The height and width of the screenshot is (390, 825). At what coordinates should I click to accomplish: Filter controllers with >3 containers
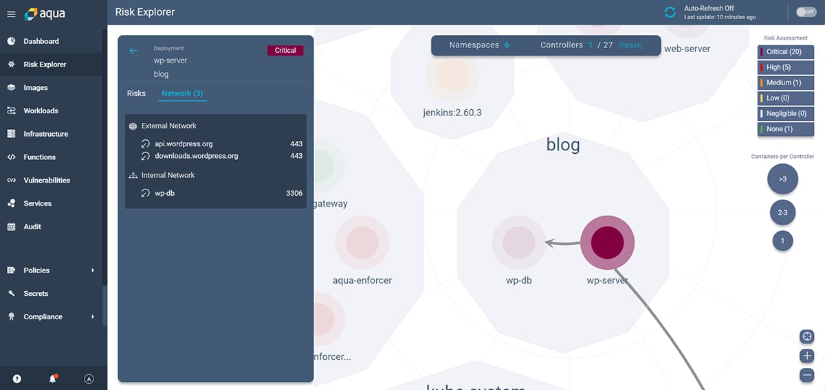click(782, 179)
